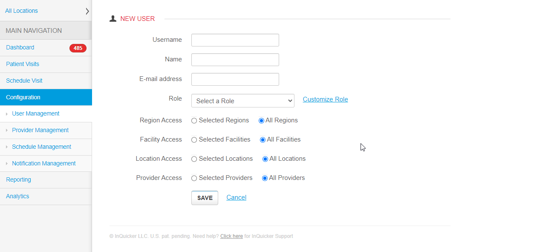Screen dimensions: 557x252
Task: Expand the User Management sidebar item arrow
Action: pos(6,114)
